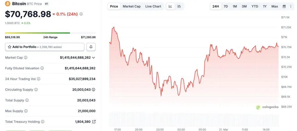Select the Price chart tab

point(114,6)
